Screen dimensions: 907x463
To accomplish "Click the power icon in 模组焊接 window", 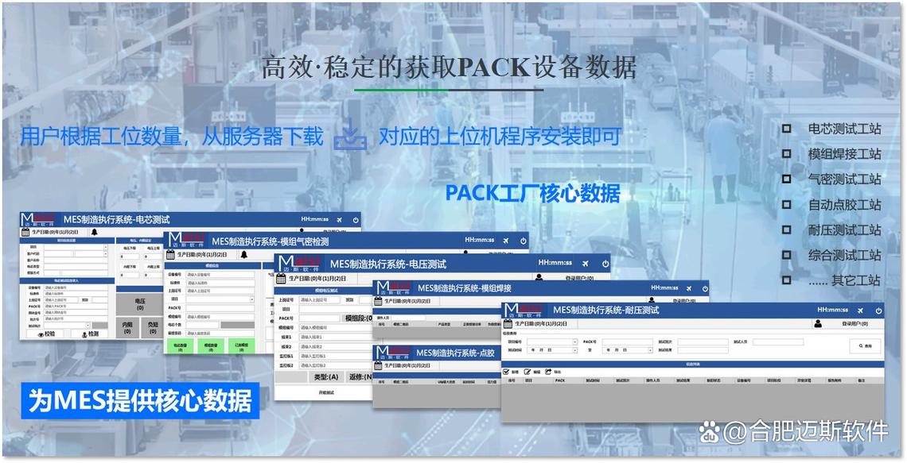I will (705, 288).
